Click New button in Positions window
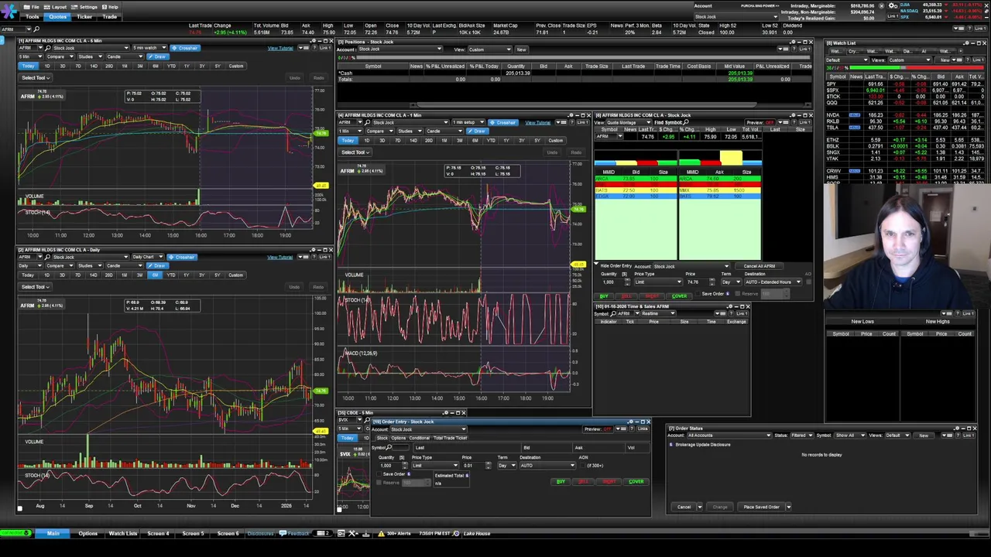 (521, 49)
